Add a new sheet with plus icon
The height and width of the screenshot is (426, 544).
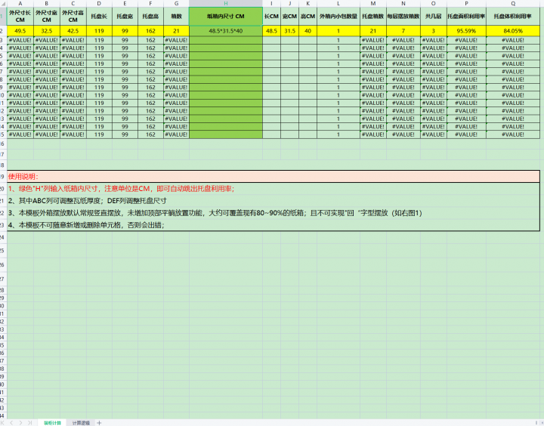[98, 422]
